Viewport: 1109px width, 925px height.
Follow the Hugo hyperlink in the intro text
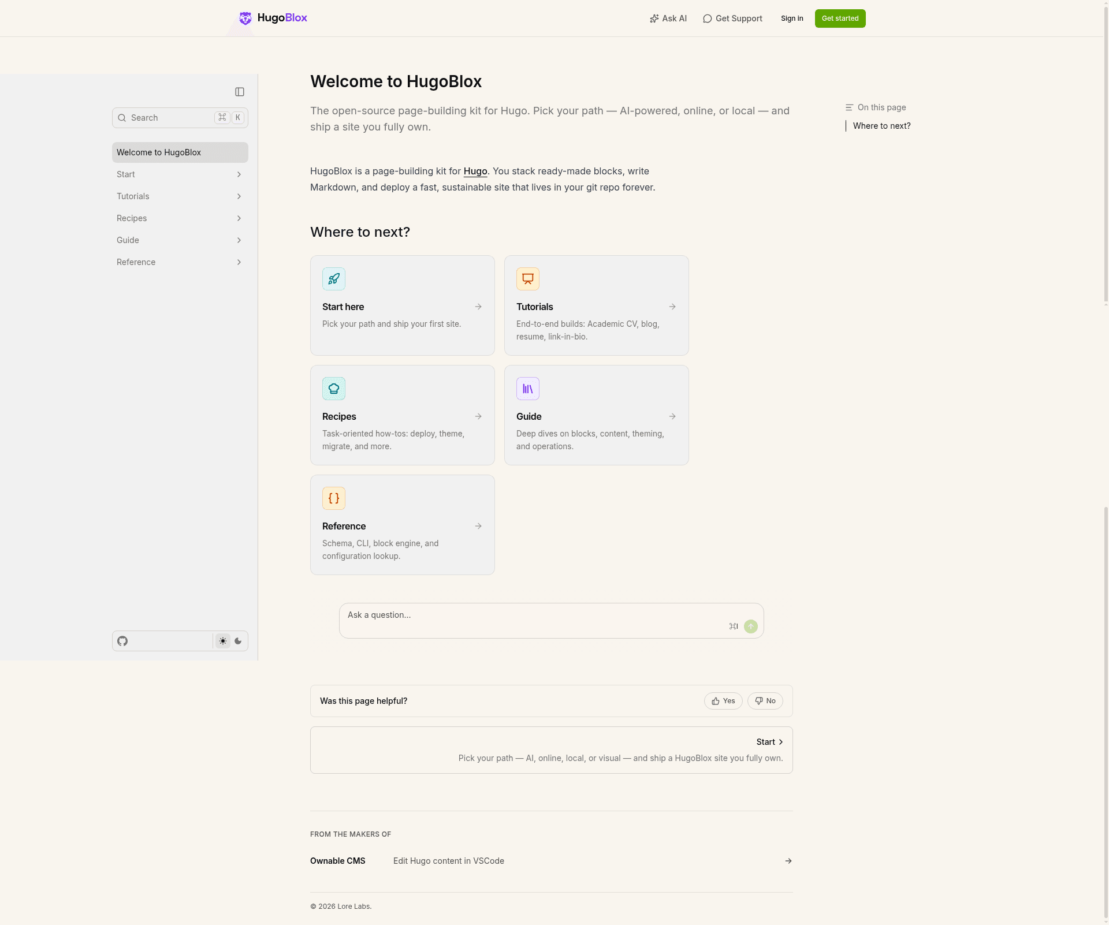point(475,171)
